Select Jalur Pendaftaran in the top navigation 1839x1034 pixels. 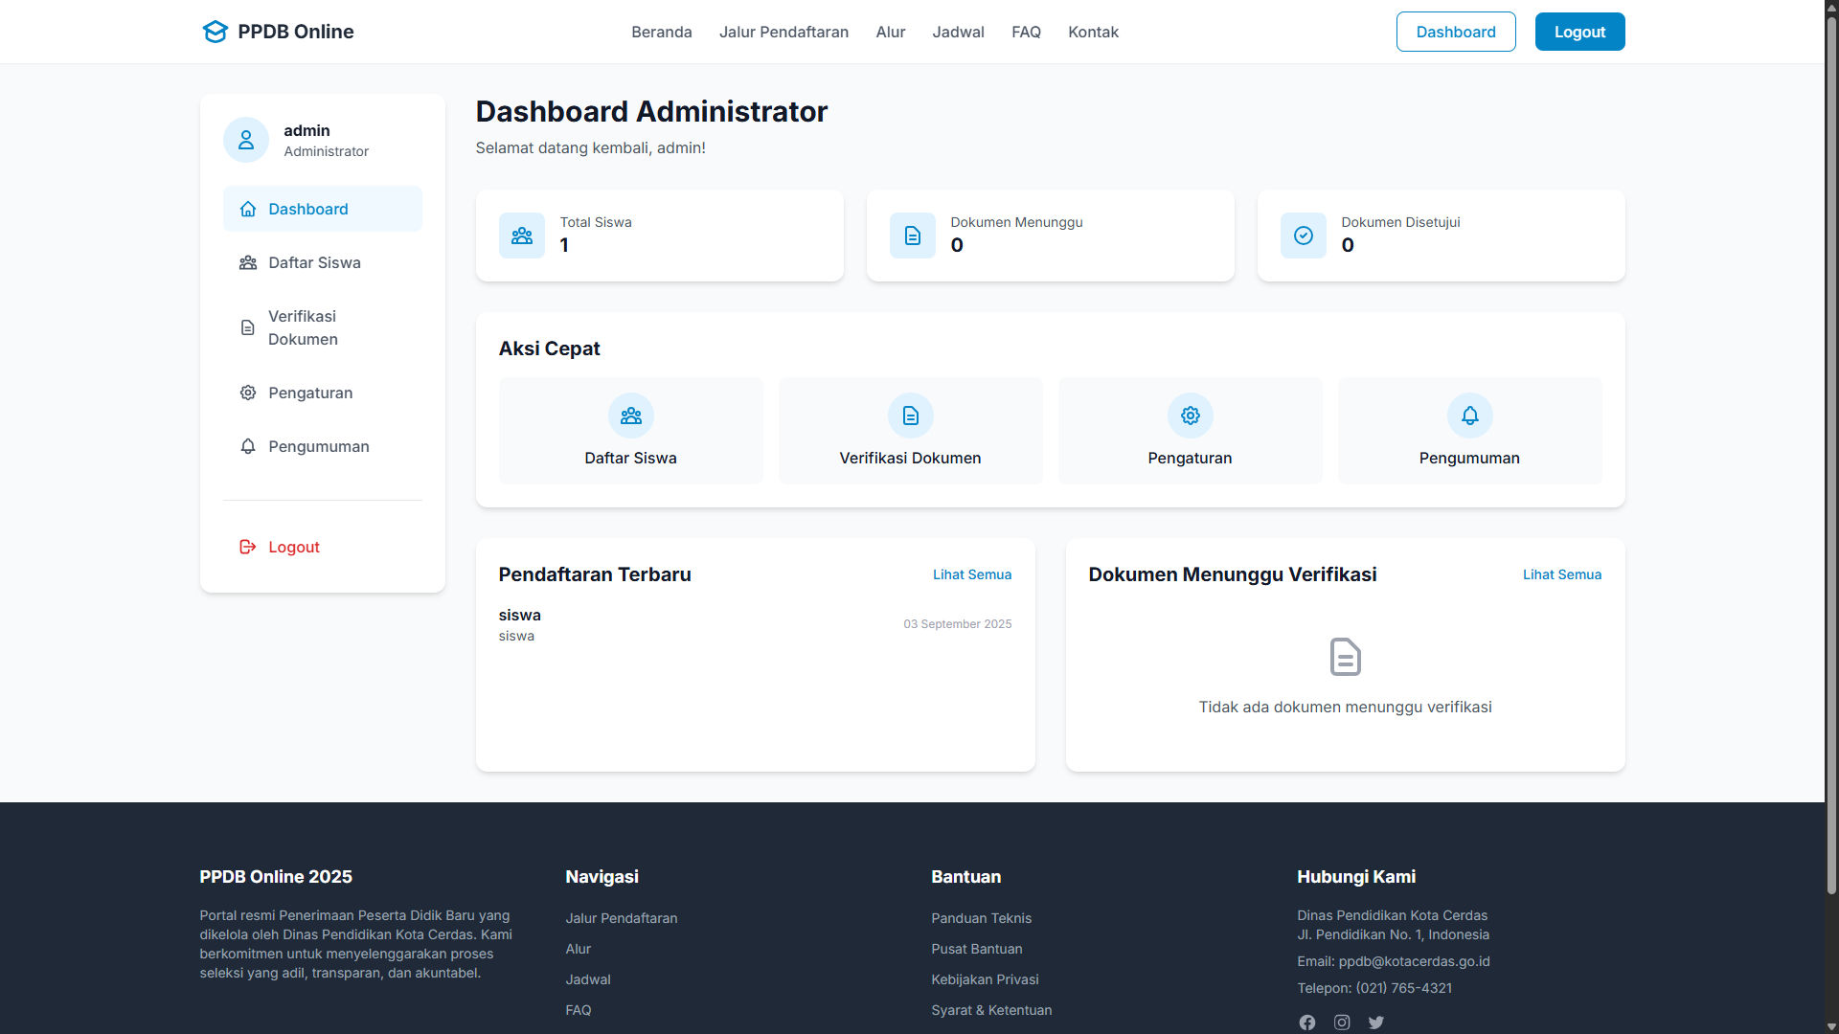(x=783, y=32)
